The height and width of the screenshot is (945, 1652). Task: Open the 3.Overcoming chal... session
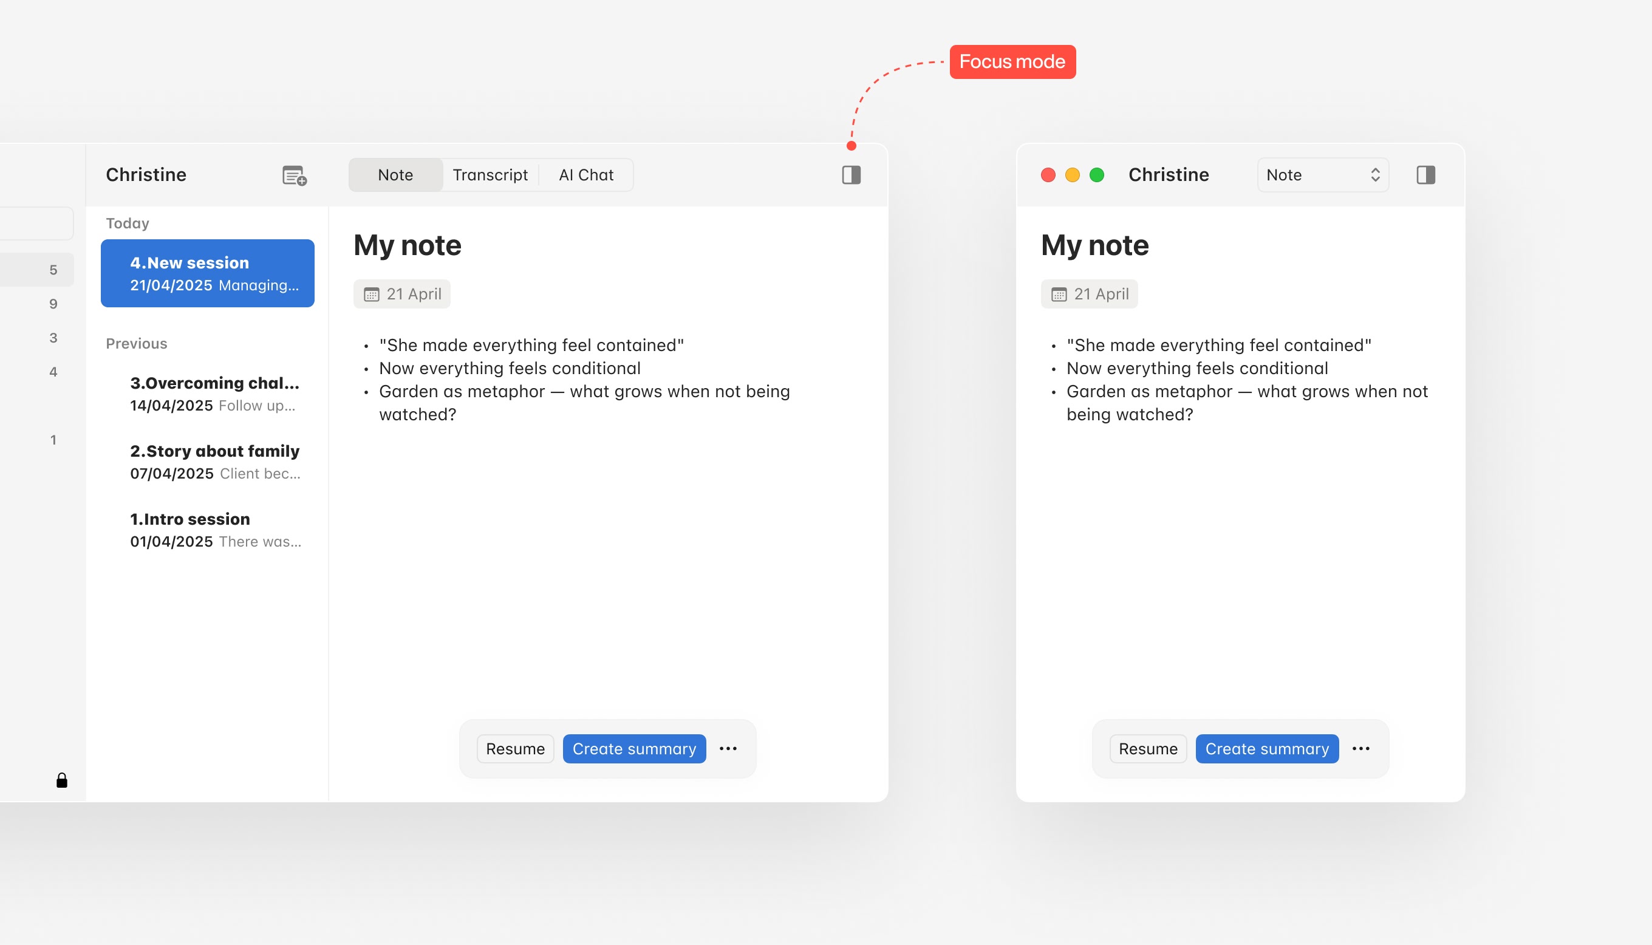[214, 394]
